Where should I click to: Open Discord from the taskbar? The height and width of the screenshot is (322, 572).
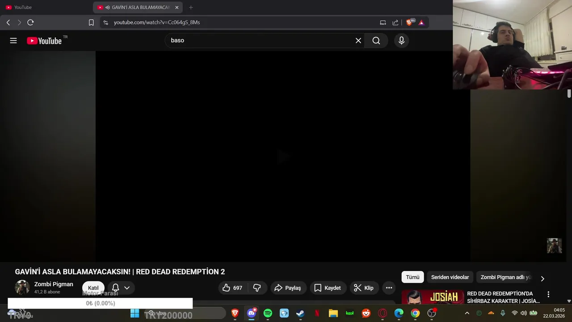coord(252,314)
